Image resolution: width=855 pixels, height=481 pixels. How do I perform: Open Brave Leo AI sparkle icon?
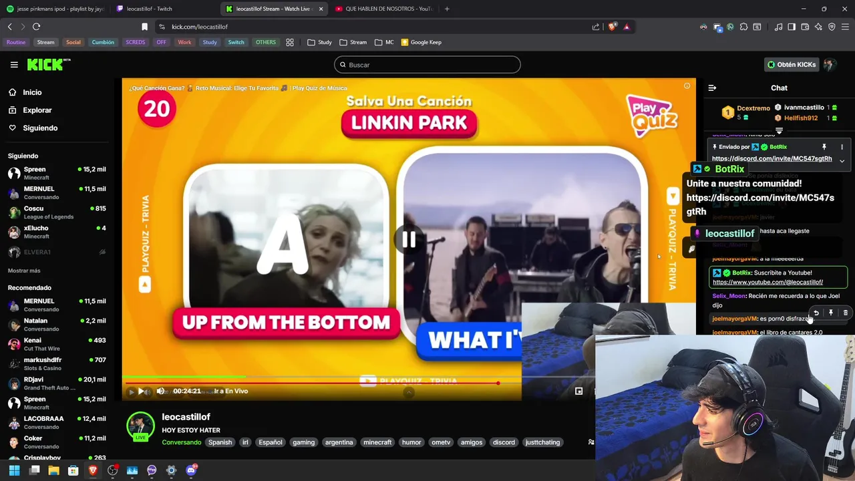818,27
